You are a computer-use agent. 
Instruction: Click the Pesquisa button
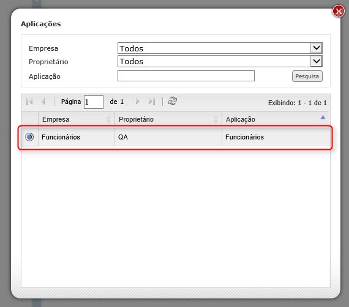click(x=307, y=76)
